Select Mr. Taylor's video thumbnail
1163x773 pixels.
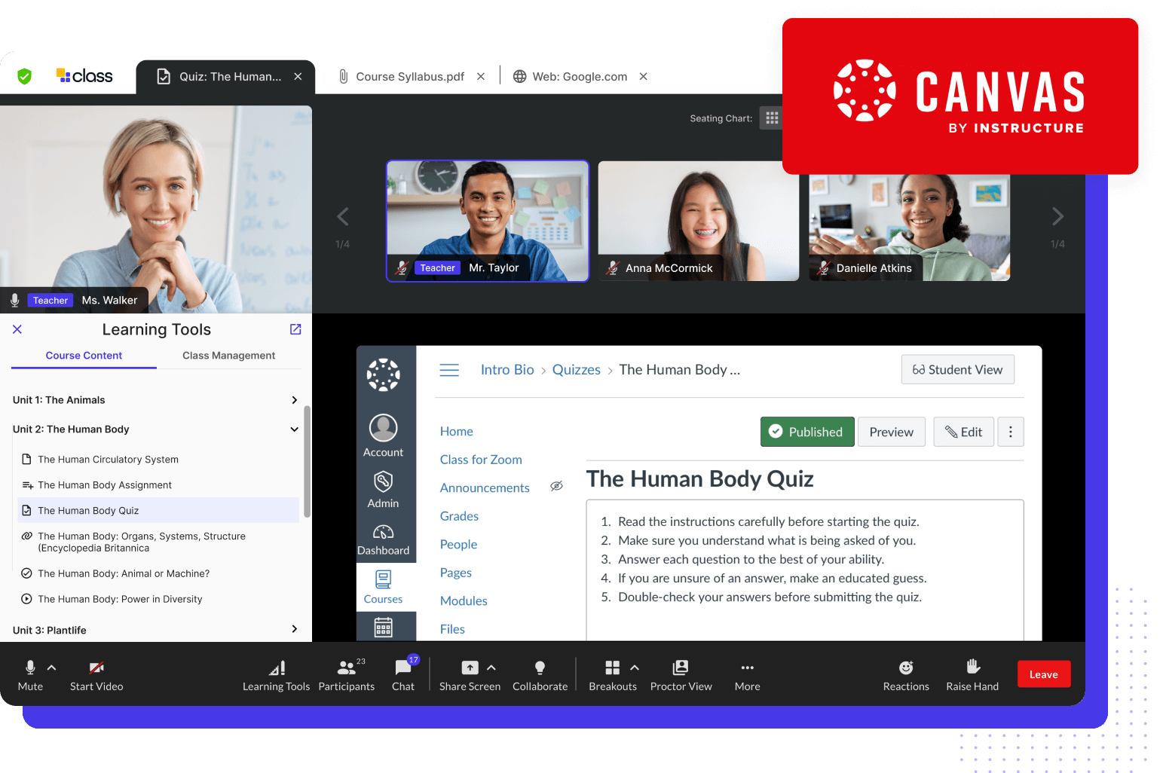click(488, 221)
